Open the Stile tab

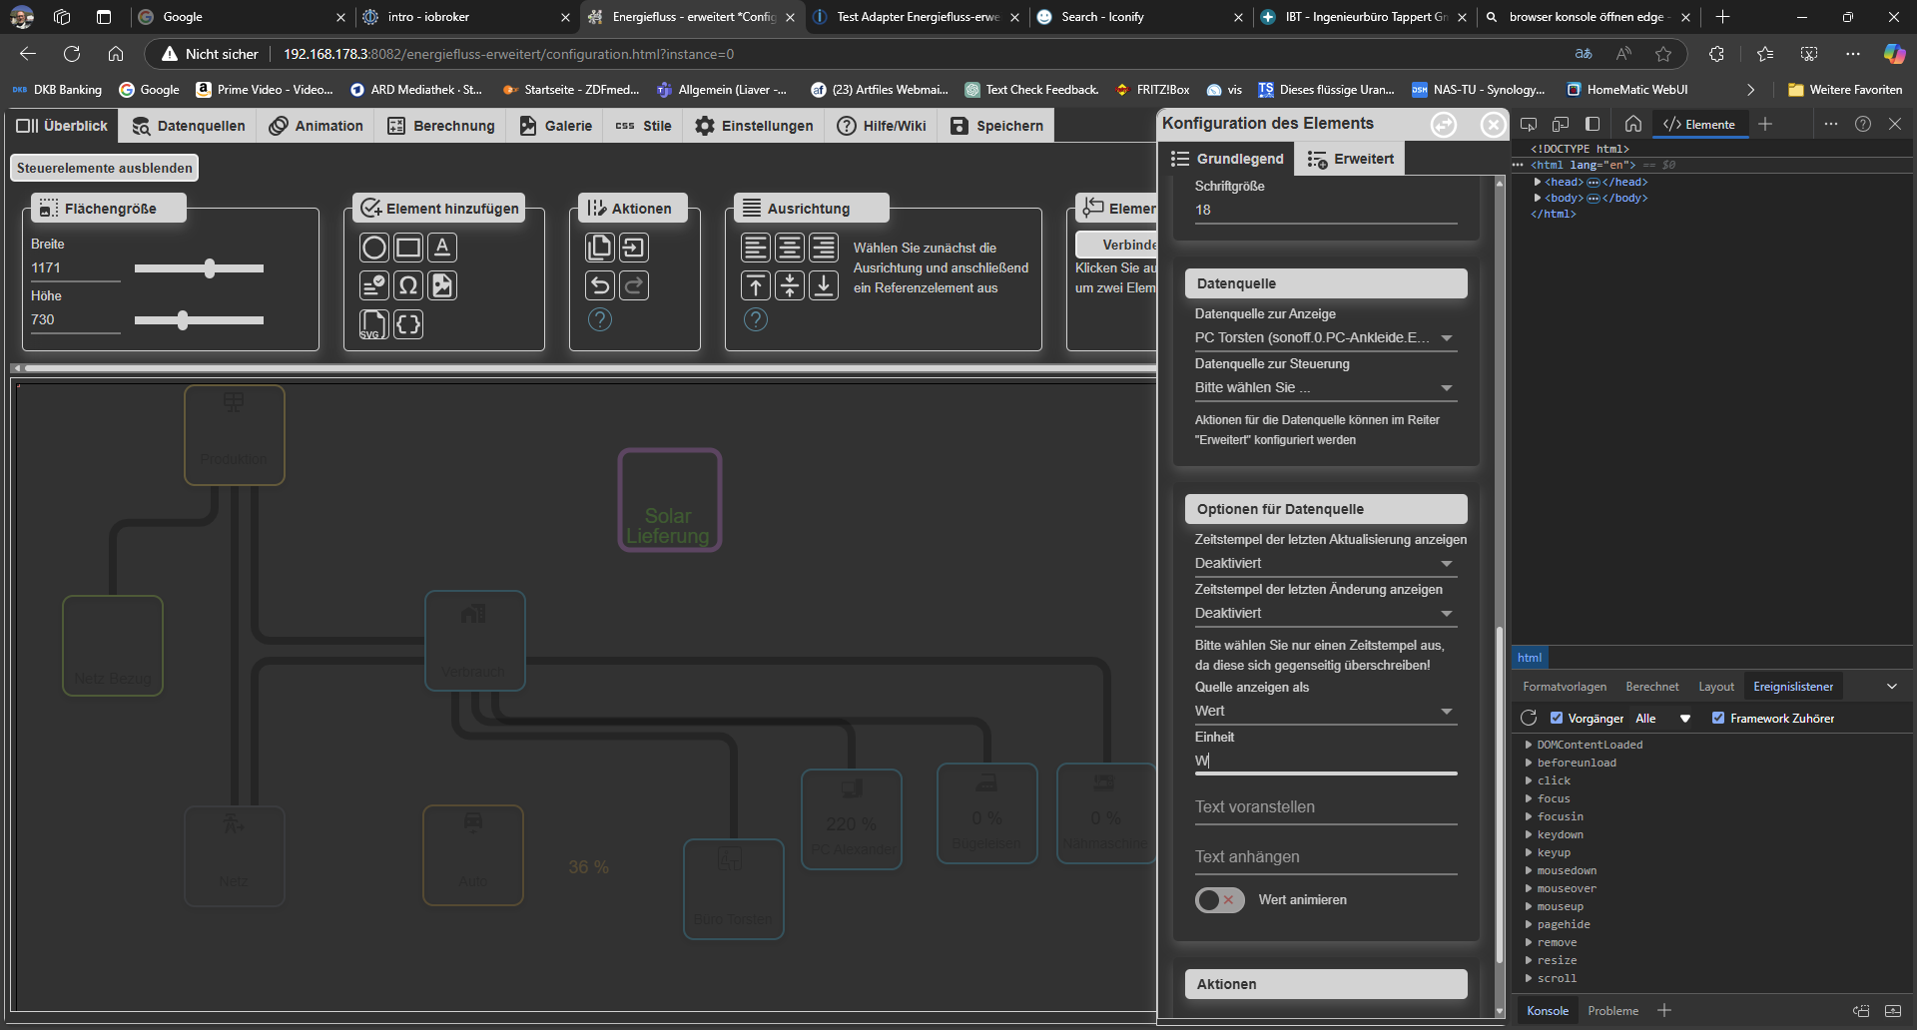[x=643, y=126]
